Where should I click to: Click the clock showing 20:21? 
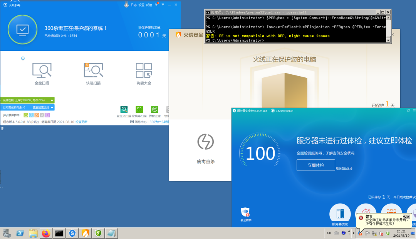401,234
